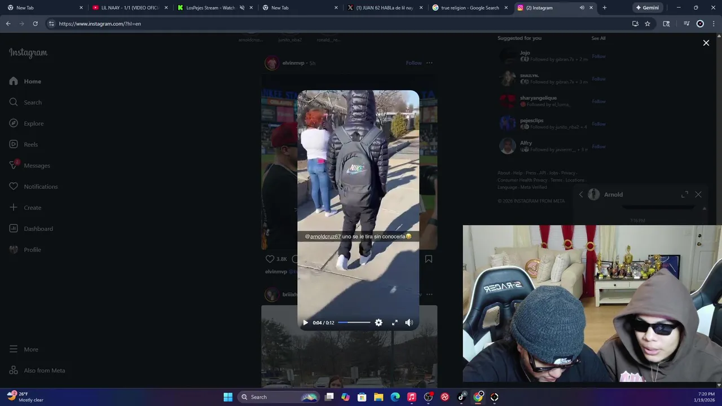Switch to LIL NAAY YouTube tab
Screen dimensions: 722x406
tap(129, 8)
